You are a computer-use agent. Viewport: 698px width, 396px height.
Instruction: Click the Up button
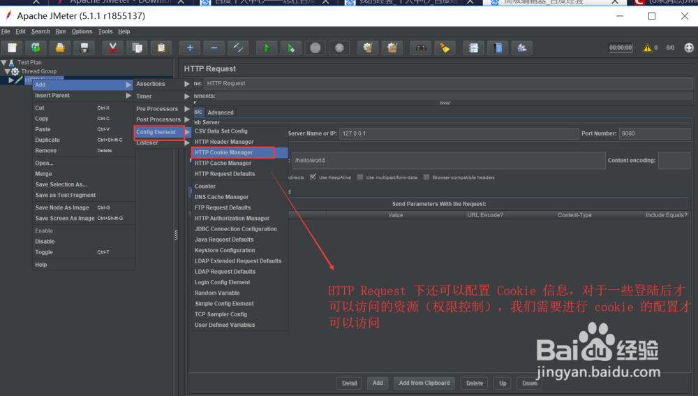click(503, 383)
